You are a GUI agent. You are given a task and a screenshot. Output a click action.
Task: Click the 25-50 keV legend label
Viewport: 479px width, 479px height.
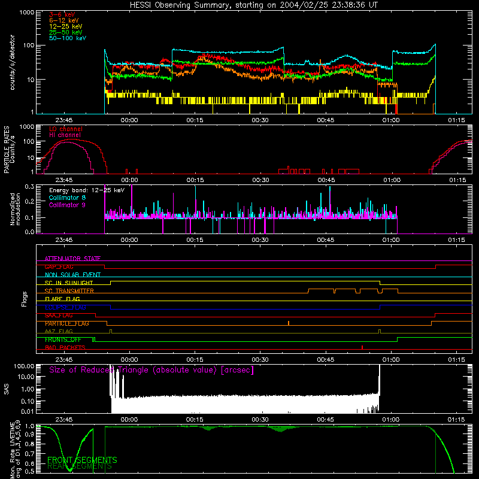tap(66, 32)
